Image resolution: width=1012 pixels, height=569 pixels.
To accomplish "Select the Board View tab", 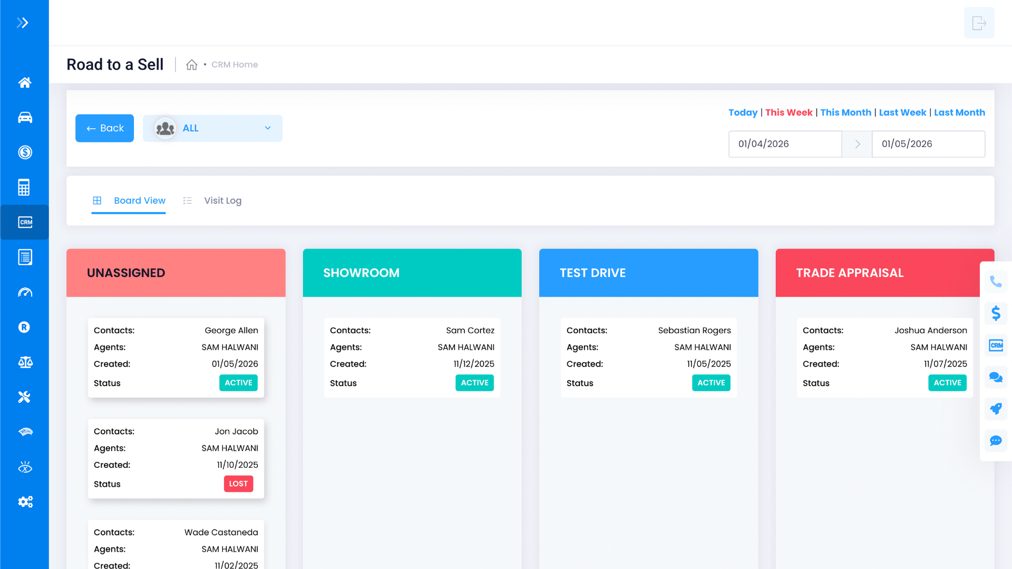I will click(139, 200).
